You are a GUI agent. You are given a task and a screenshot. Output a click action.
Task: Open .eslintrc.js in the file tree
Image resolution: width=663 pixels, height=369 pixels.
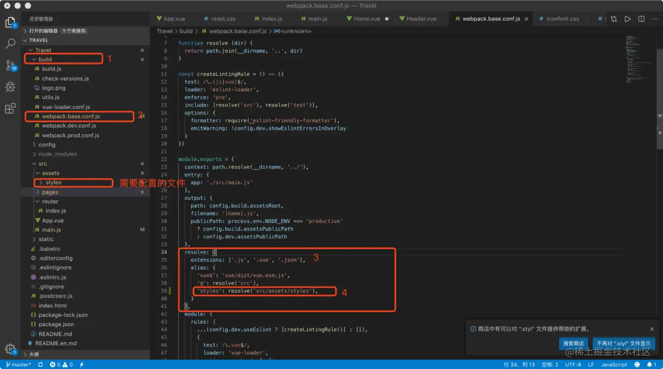click(x=52, y=277)
